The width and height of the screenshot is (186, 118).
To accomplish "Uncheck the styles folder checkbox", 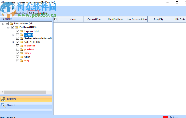I will tap(18, 53).
